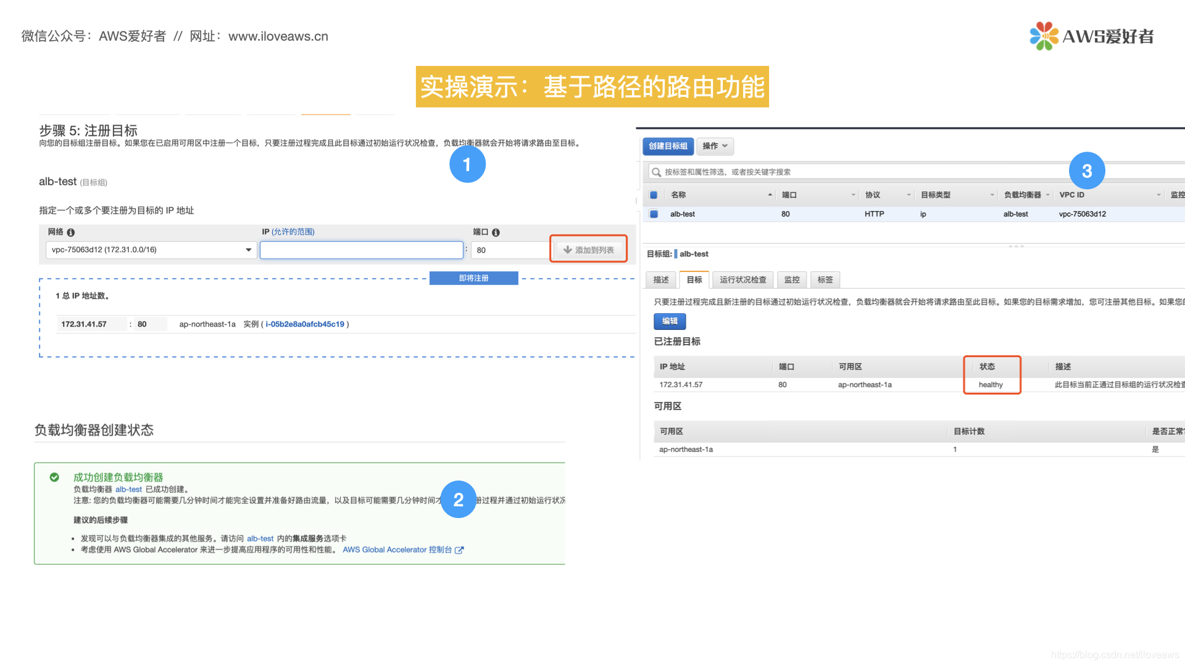Image resolution: width=1185 pixels, height=666 pixels.
Task: Click the network info icon
Action: click(71, 232)
